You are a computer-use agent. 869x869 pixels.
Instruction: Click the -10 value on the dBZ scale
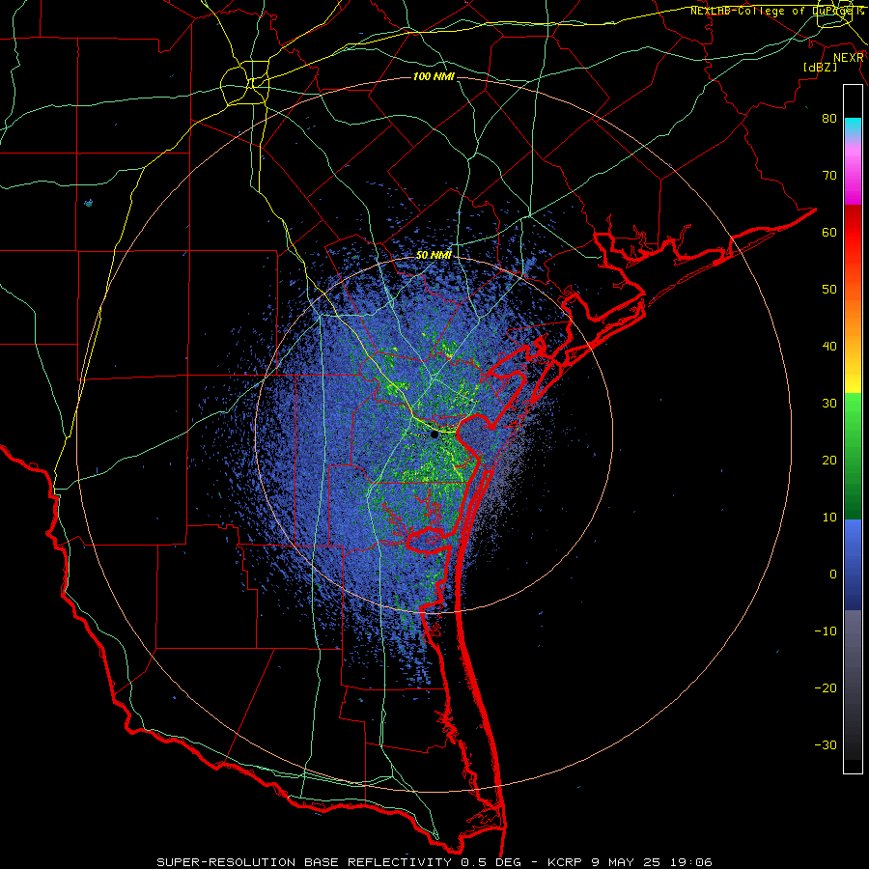pos(826,631)
